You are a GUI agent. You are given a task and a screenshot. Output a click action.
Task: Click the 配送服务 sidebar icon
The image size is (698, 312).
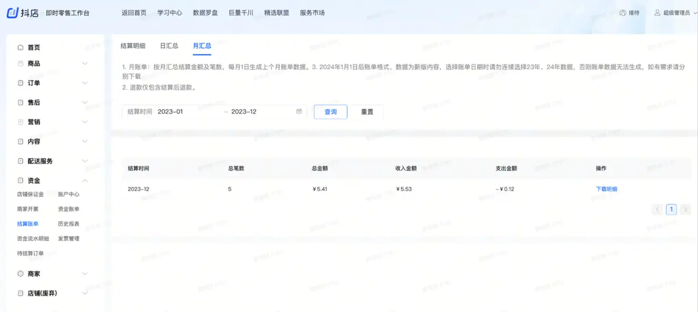pyautogui.click(x=21, y=161)
